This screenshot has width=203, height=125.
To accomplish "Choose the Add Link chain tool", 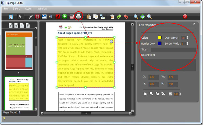I will 30,17.
